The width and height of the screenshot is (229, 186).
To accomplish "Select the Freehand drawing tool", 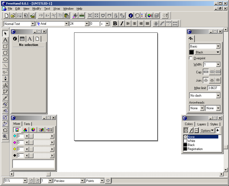I will (x=5, y=72).
